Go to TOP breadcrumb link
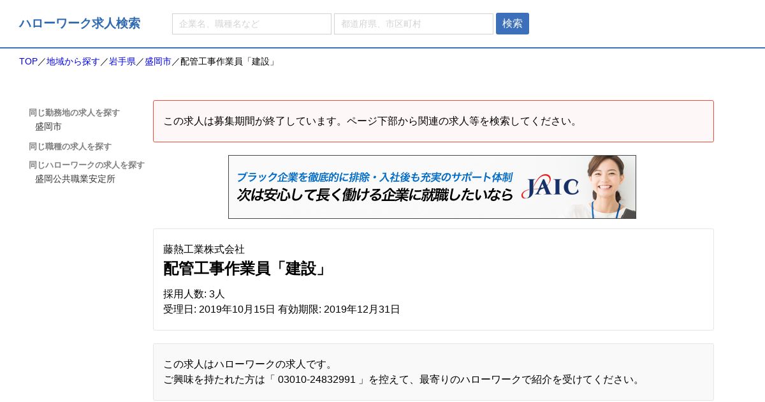The image size is (765, 402). (28, 61)
